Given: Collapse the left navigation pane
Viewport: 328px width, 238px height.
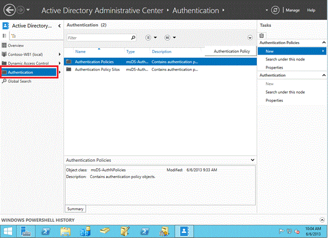Looking at the screenshot, I should pos(59,25).
